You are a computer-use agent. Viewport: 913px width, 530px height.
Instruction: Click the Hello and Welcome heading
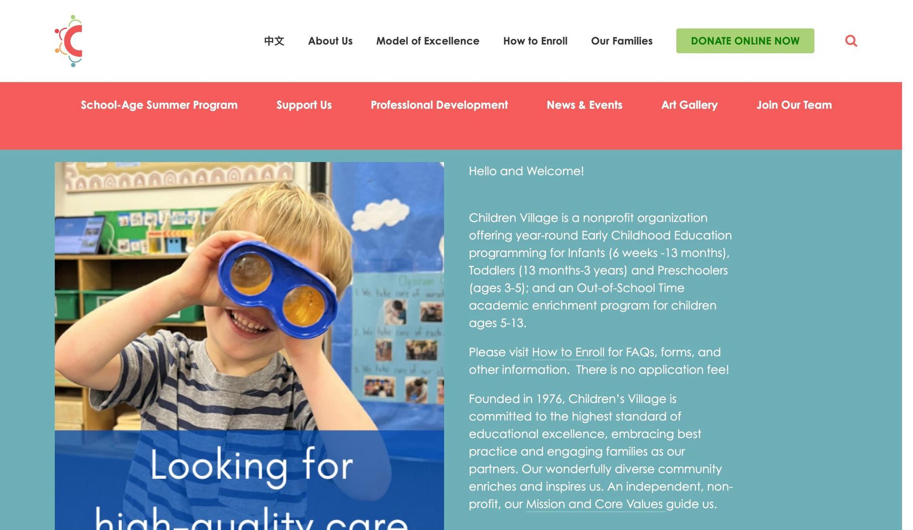pos(526,171)
